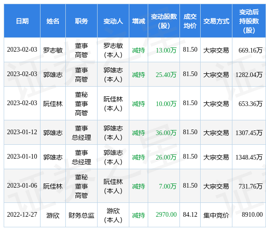Select the 交易方式 column header
This screenshot has height=231, width=266.
coord(216,21)
